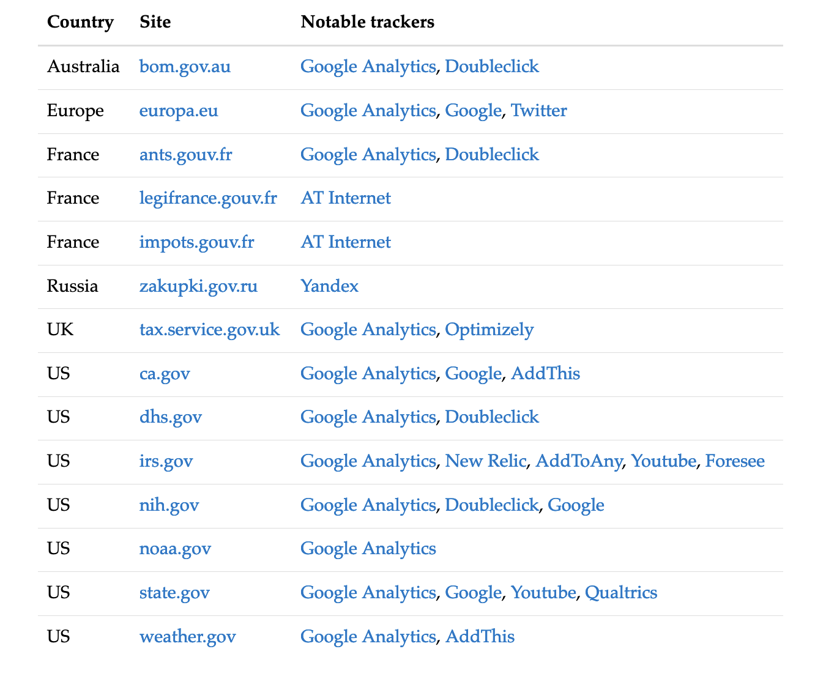Open the tax.service.gov.uk link
This screenshot has height=679, width=815.
(209, 329)
